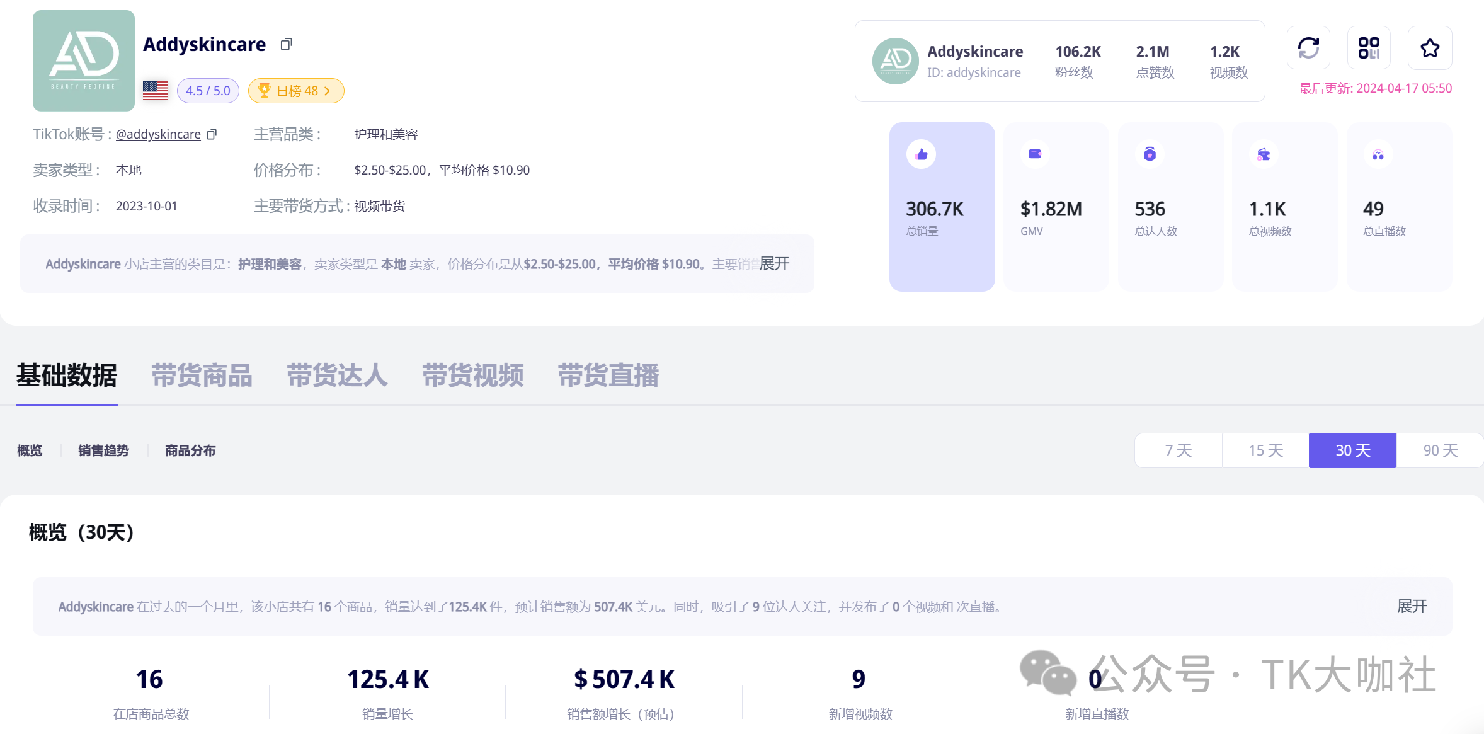
Task: Click the large Addyskincare shop logo
Action: pyautogui.click(x=84, y=60)
